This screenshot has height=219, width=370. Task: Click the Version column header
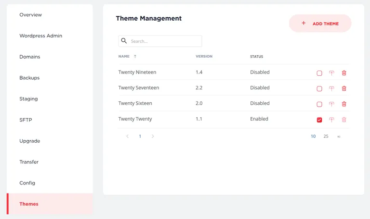[204, 57]
